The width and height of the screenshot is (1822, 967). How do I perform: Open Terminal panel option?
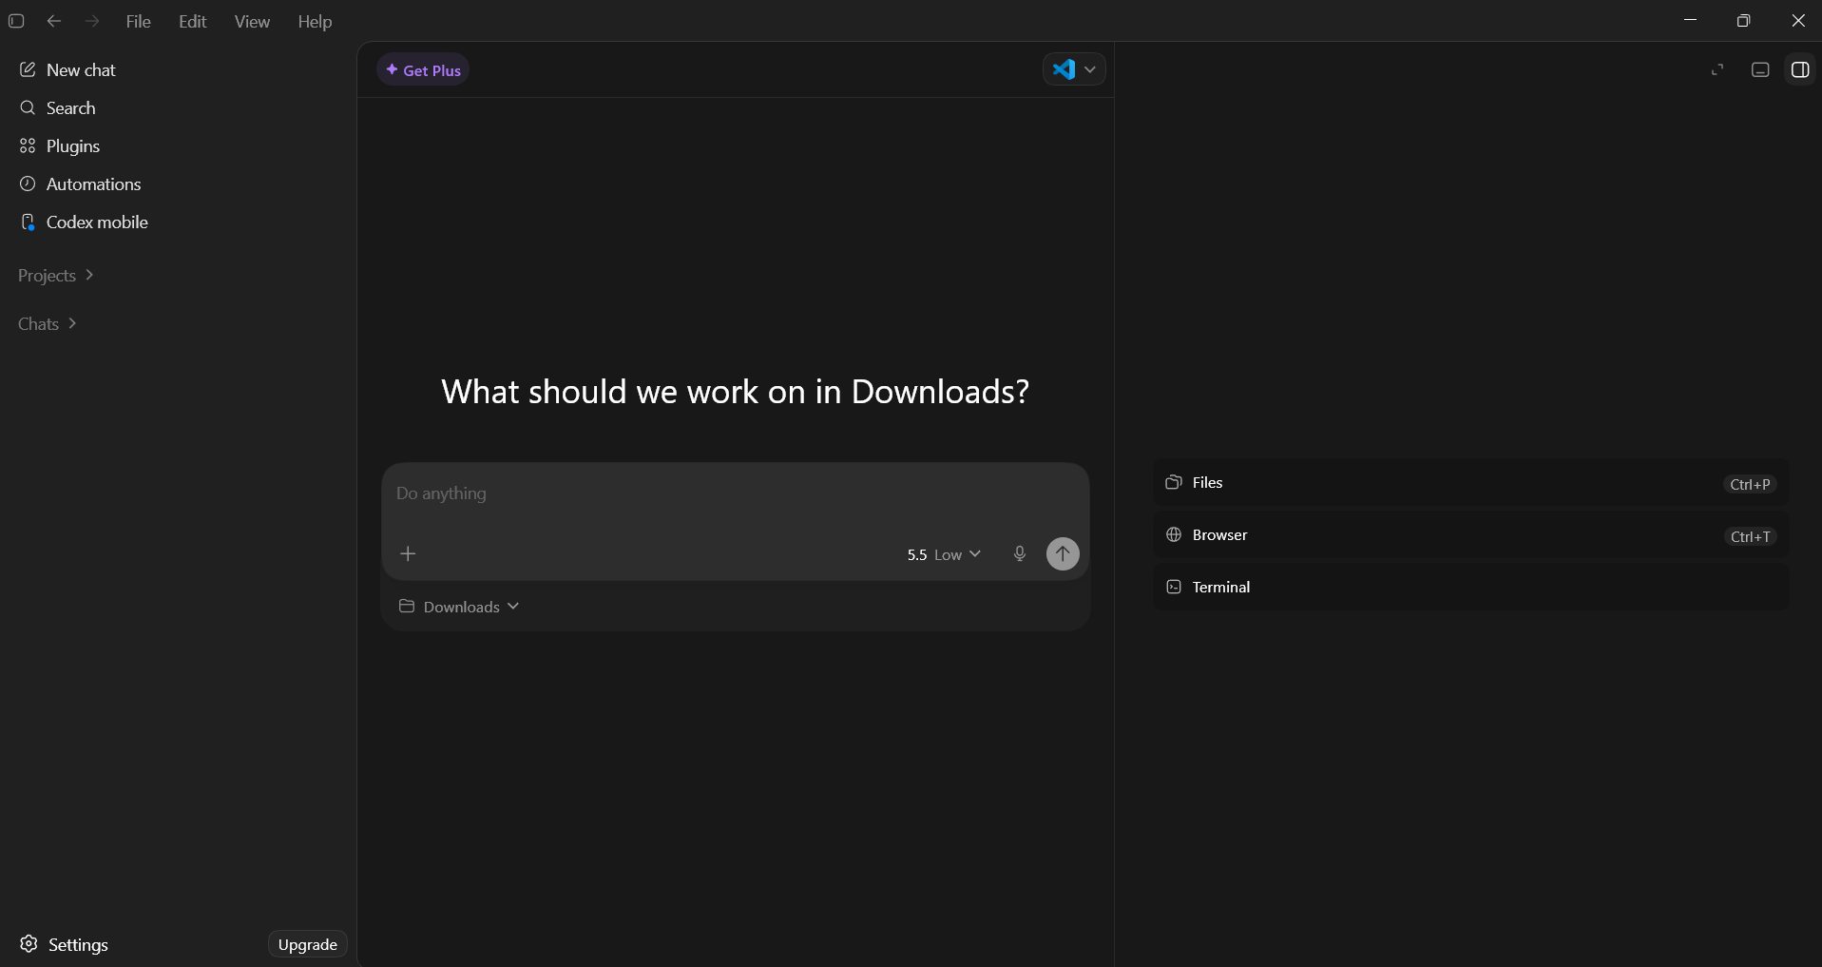pos(1470,587)
